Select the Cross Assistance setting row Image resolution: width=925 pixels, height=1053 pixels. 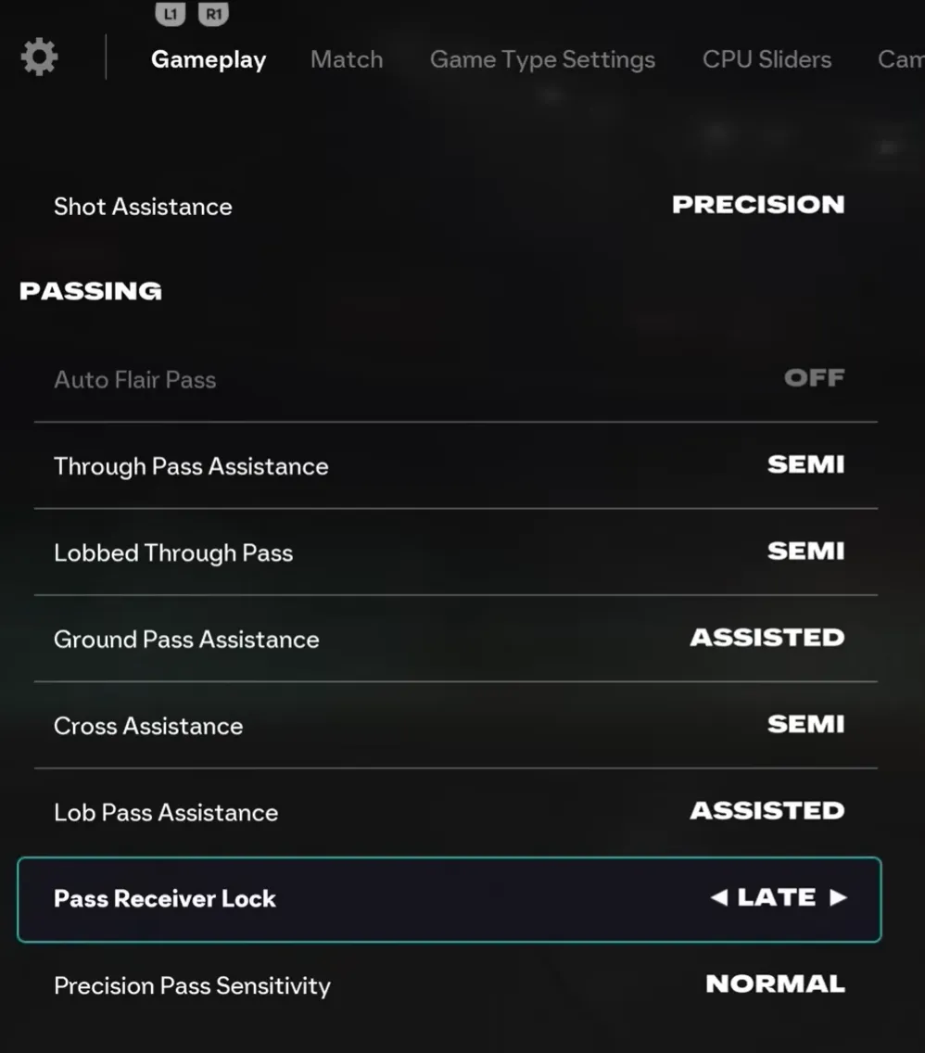pos(148,726)
